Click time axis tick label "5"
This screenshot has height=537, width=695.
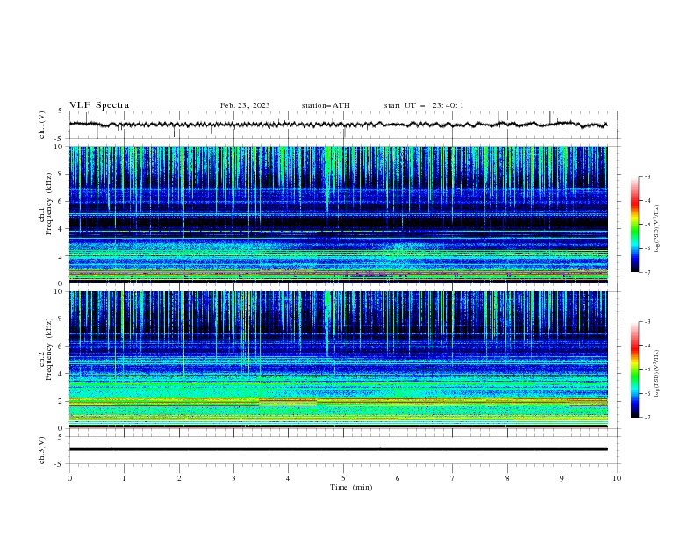[x=343, y=478]
